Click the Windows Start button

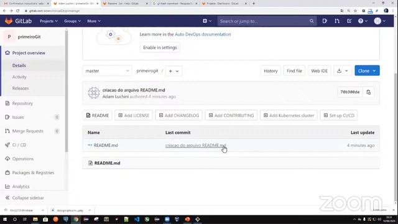click(x=4, y=219)
